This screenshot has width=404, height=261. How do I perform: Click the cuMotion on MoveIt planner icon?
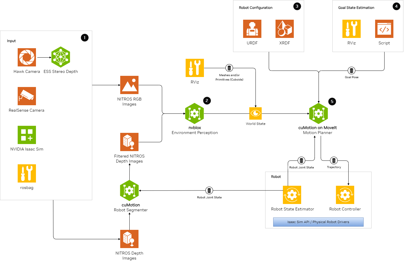319,113
